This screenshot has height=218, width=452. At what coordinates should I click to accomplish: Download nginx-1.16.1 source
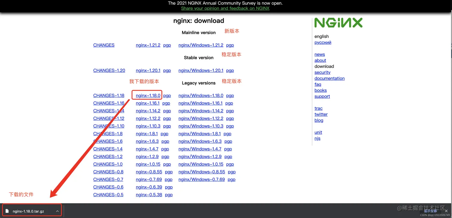tap(148, 103)
